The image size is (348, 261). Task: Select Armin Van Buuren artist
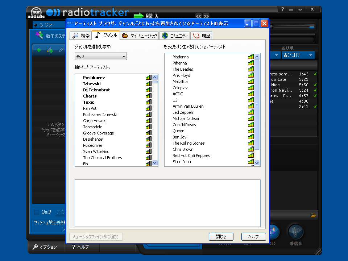[188, 106]
